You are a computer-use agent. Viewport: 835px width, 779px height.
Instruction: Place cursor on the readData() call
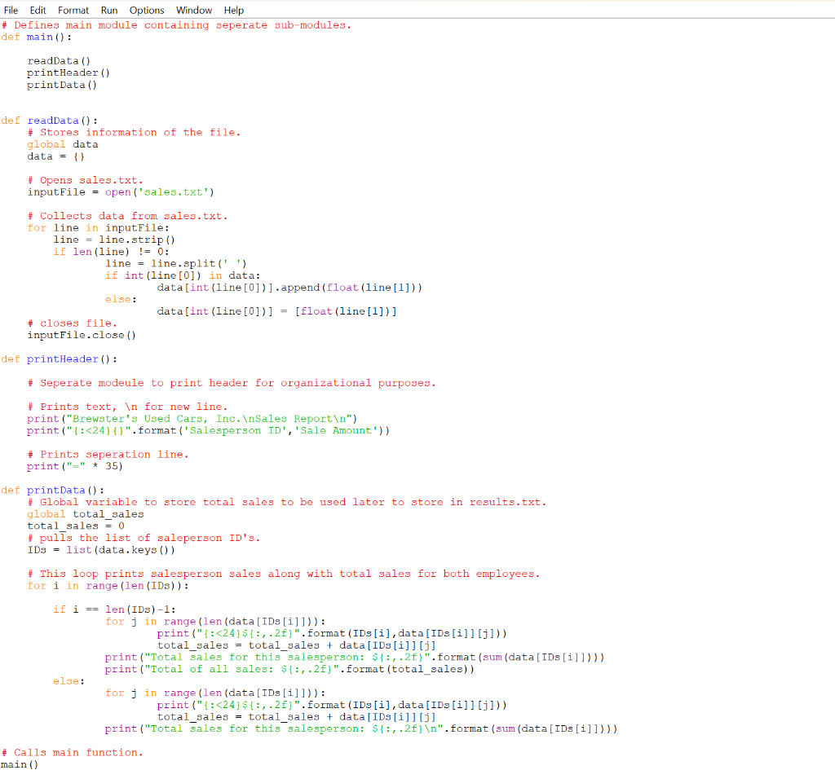click(x=57, y=60)
